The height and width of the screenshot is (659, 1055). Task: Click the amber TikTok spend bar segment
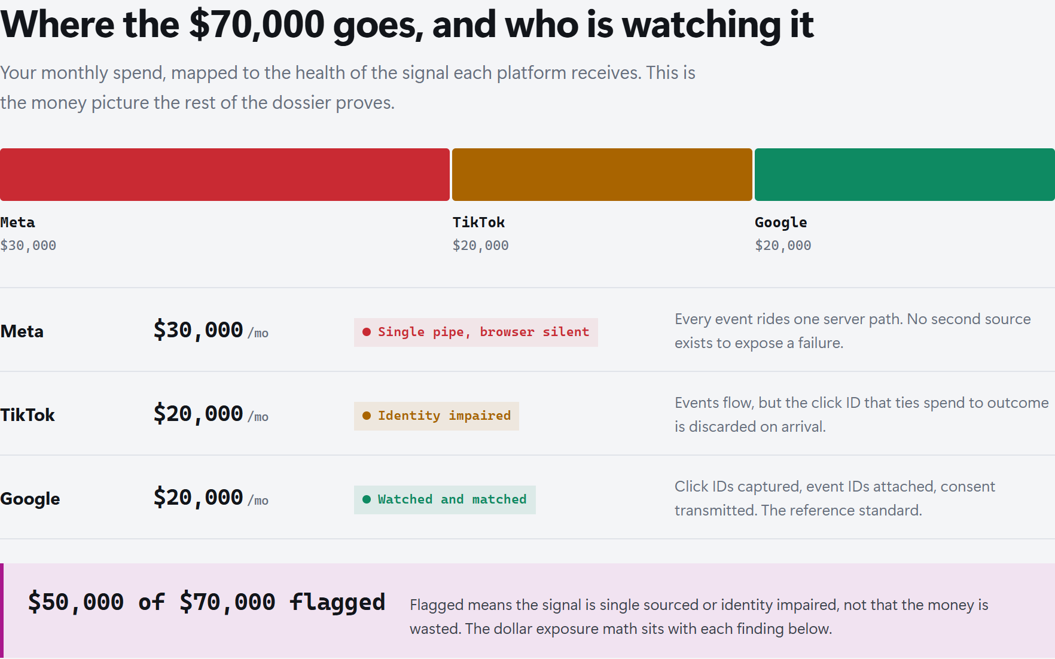(602, 175)
